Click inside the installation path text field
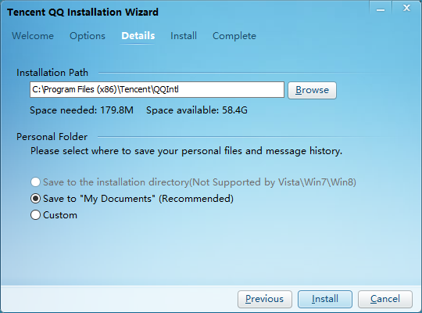The image size is (422, 313). [x=157, y=89]
